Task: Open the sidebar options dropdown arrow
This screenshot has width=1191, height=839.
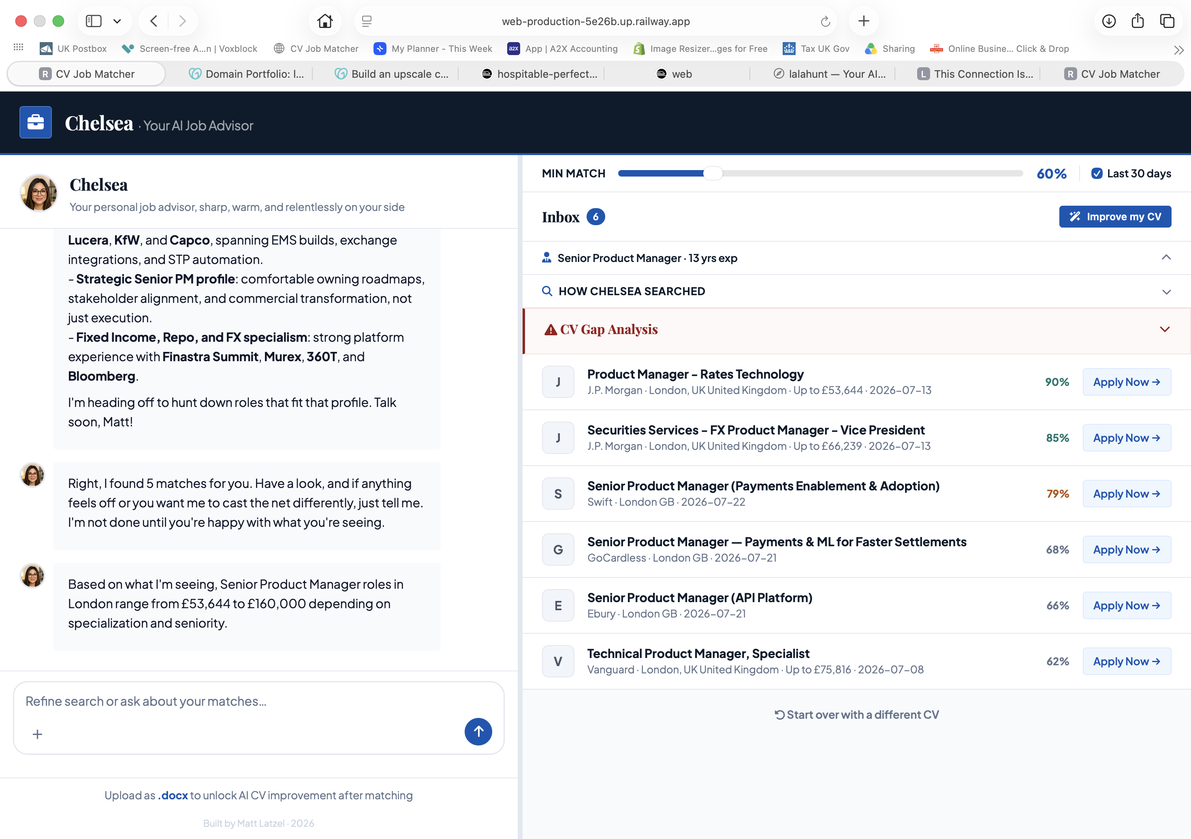Action: [117, 21]
